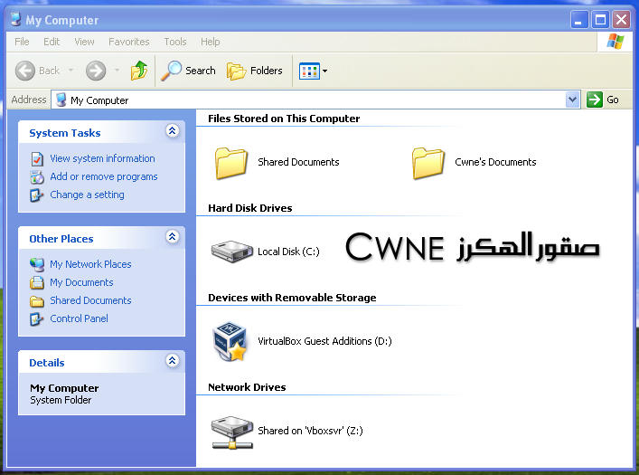Click the My Network Places icon

click(x=37, y=264)
